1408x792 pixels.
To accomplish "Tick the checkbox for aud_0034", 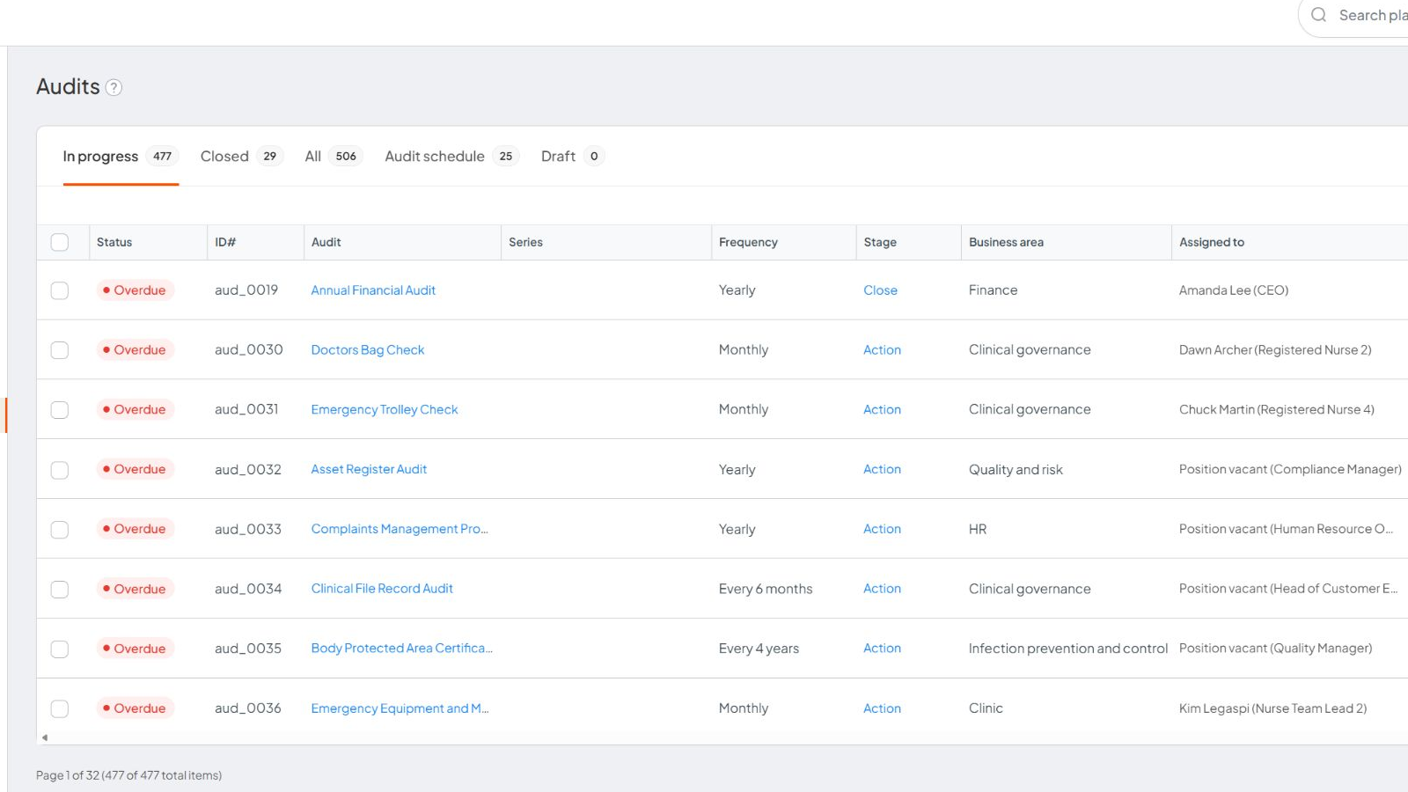I will [60, 590].
